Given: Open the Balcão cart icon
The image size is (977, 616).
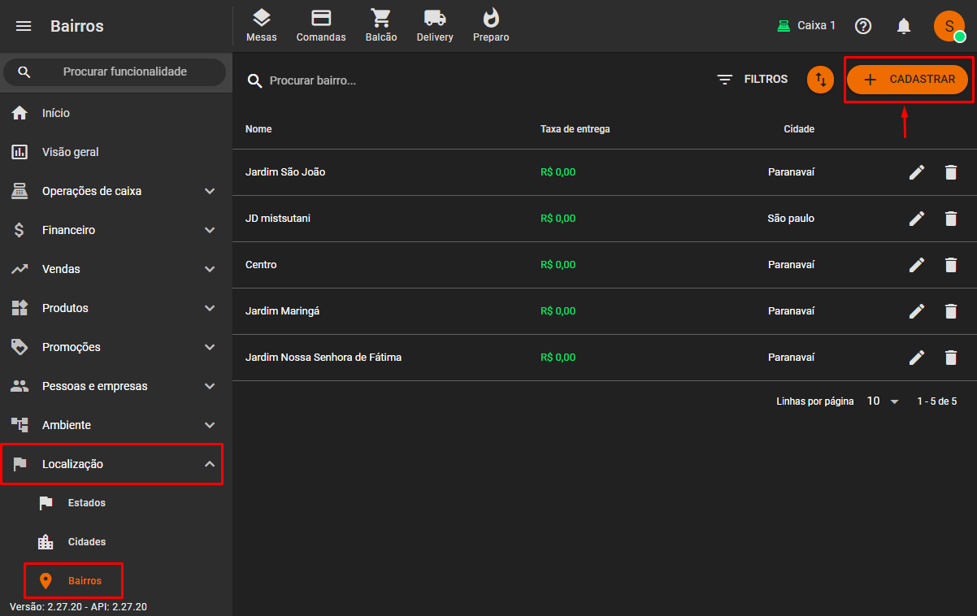Looking at the screenshot, I should coord(380,25).
